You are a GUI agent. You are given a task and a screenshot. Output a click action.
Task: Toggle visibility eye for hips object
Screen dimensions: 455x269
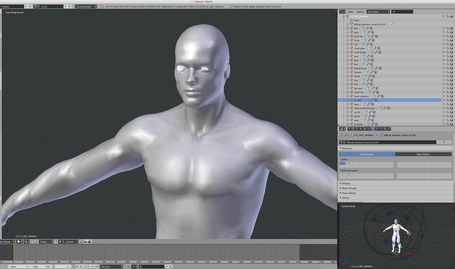coord(443,80)
